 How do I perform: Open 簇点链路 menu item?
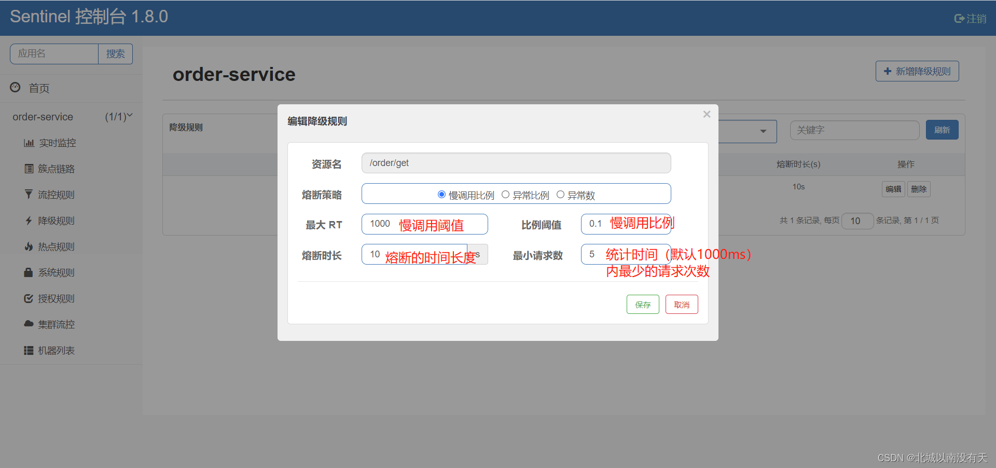[x=56, y=169]
